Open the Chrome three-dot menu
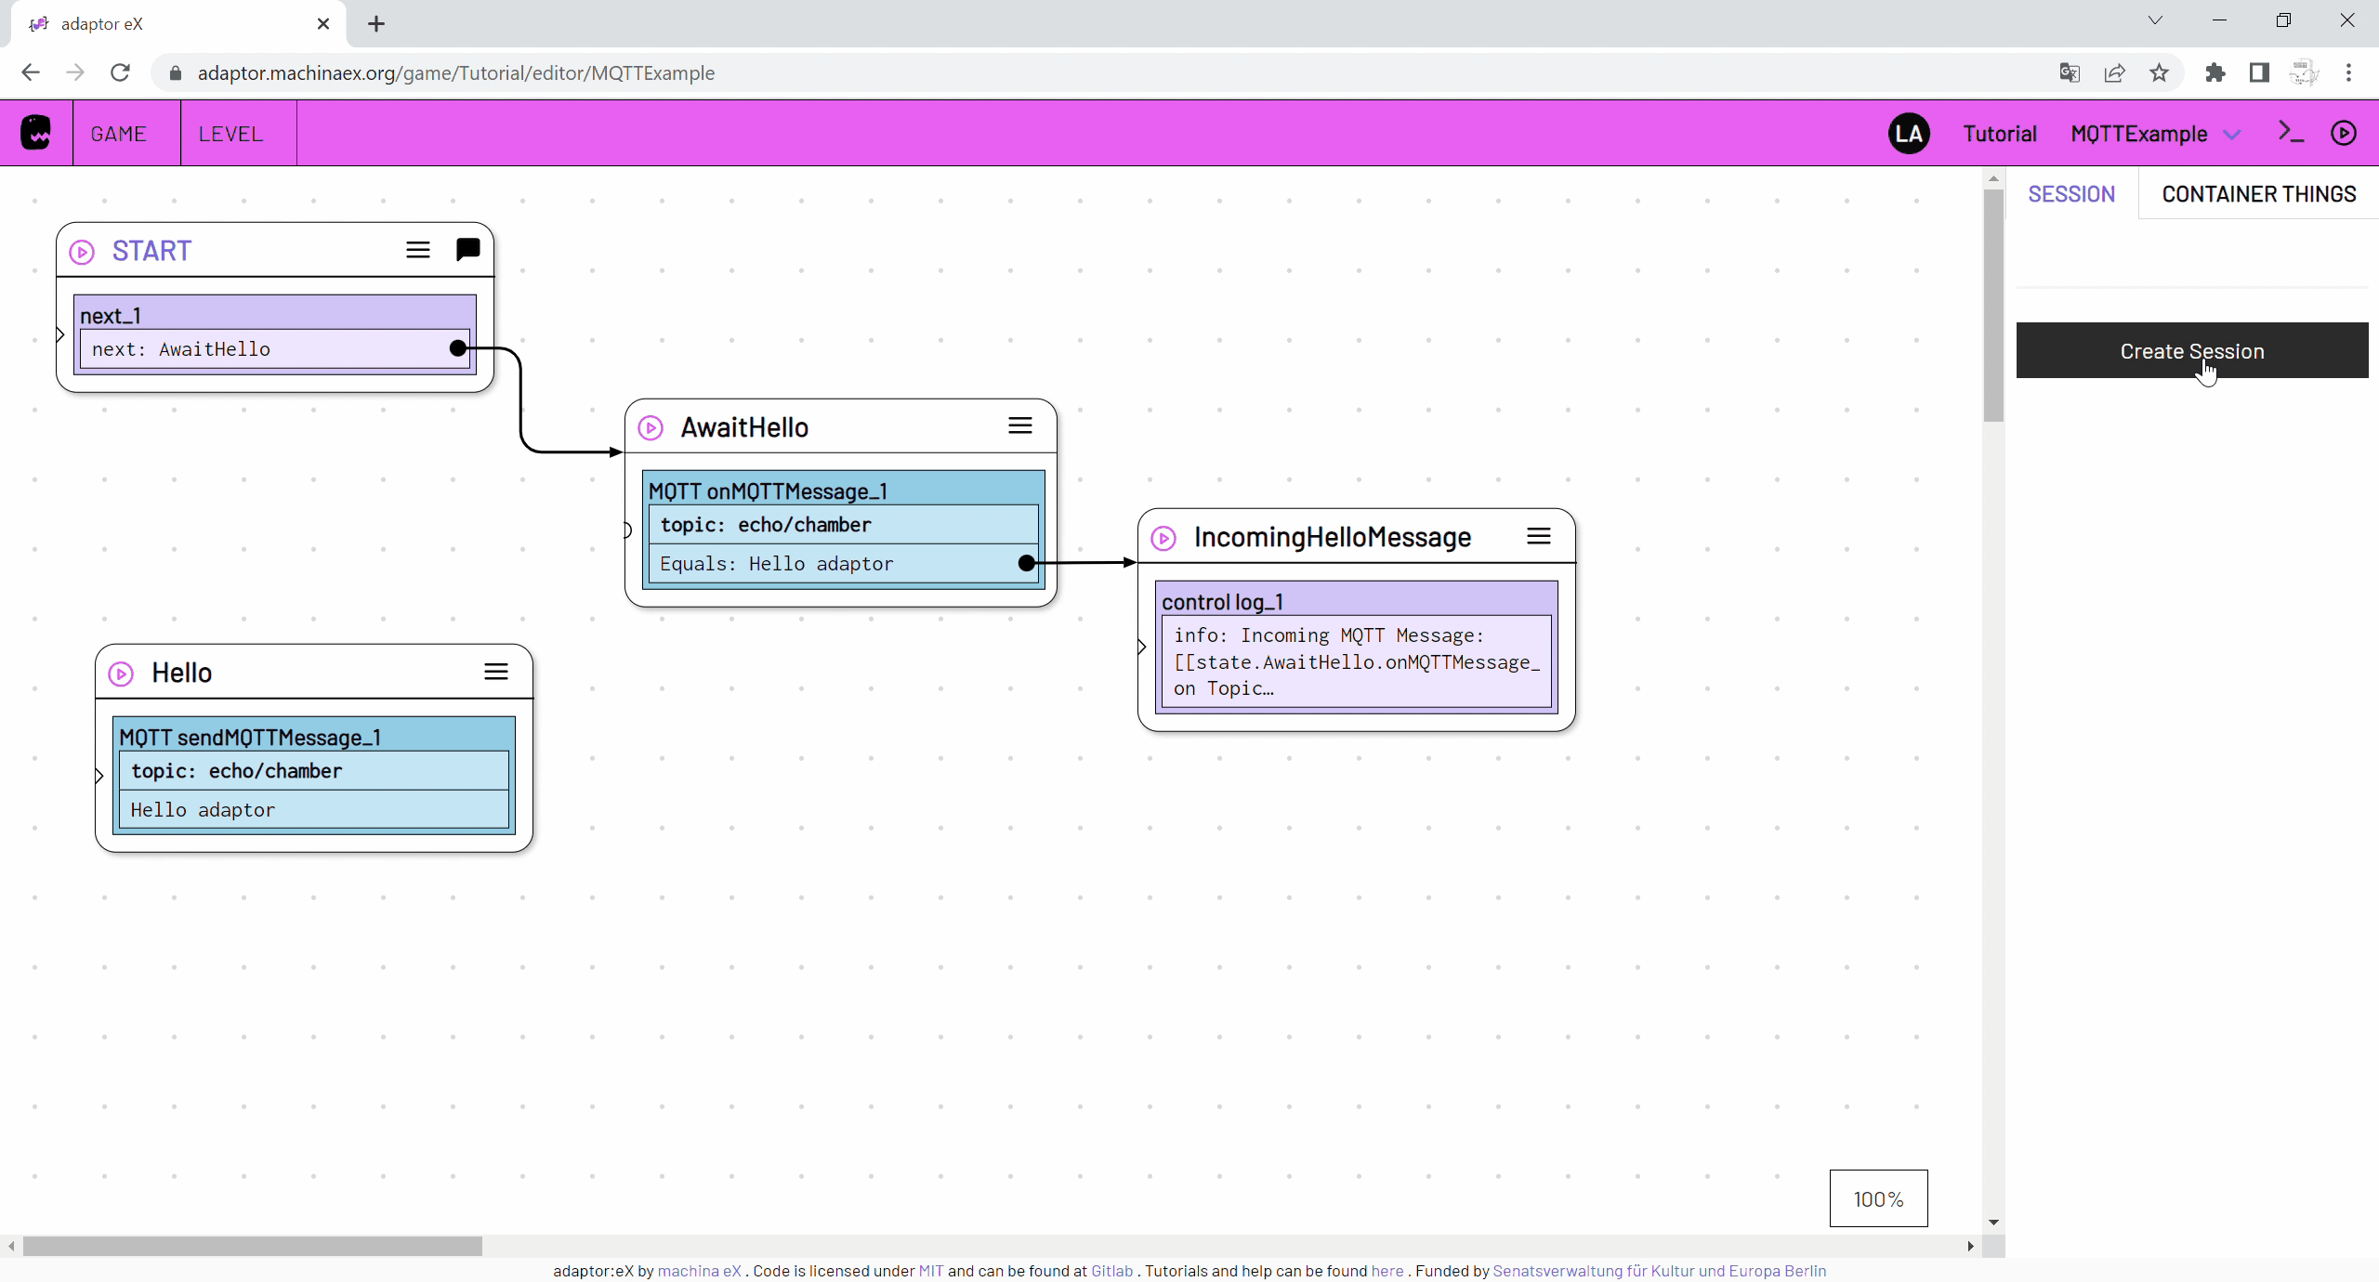 tap(2348, 72)
